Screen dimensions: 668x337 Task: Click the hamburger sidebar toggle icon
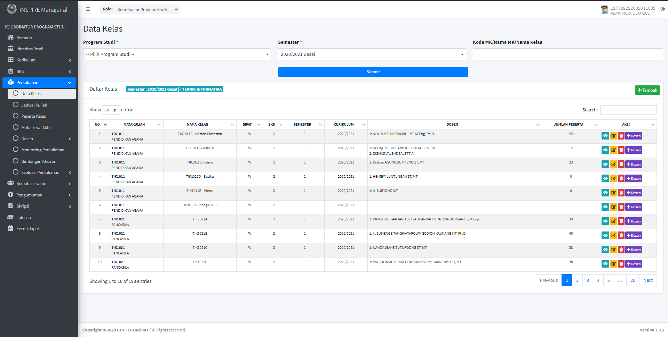[x=88, y=9]
